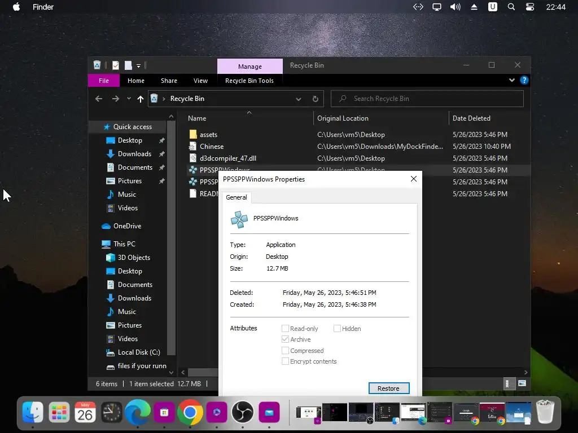The height and width of the screenshot is (433, 578).
Task: Click the Up one level arrow
Action: click(140, 99)
